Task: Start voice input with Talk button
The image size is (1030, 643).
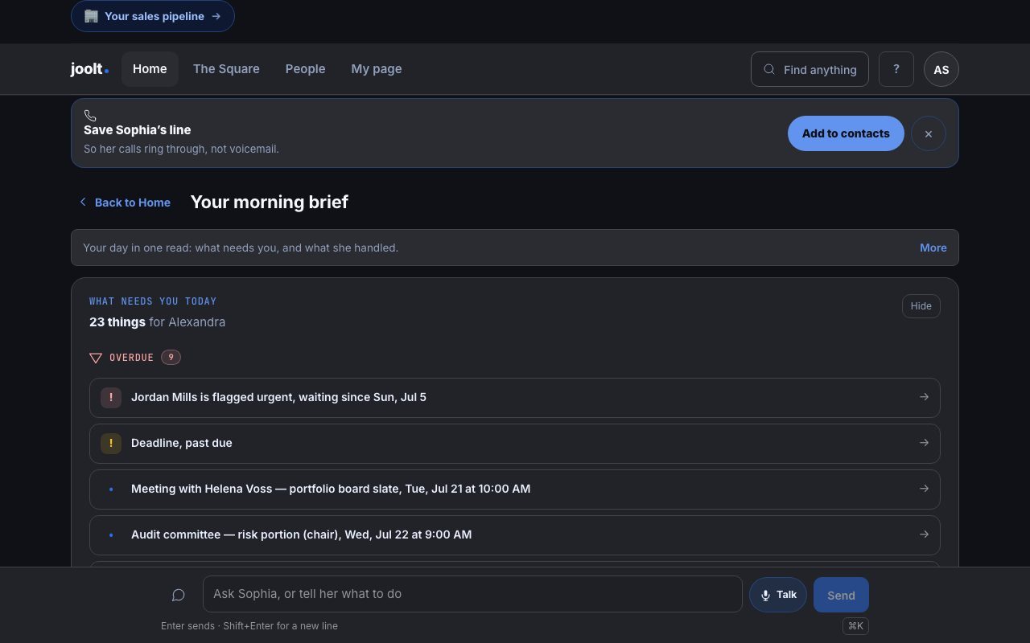Action: point(778,595)
